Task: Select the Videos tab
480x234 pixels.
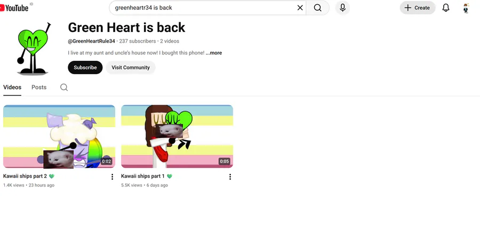Action: click(12, 87)
